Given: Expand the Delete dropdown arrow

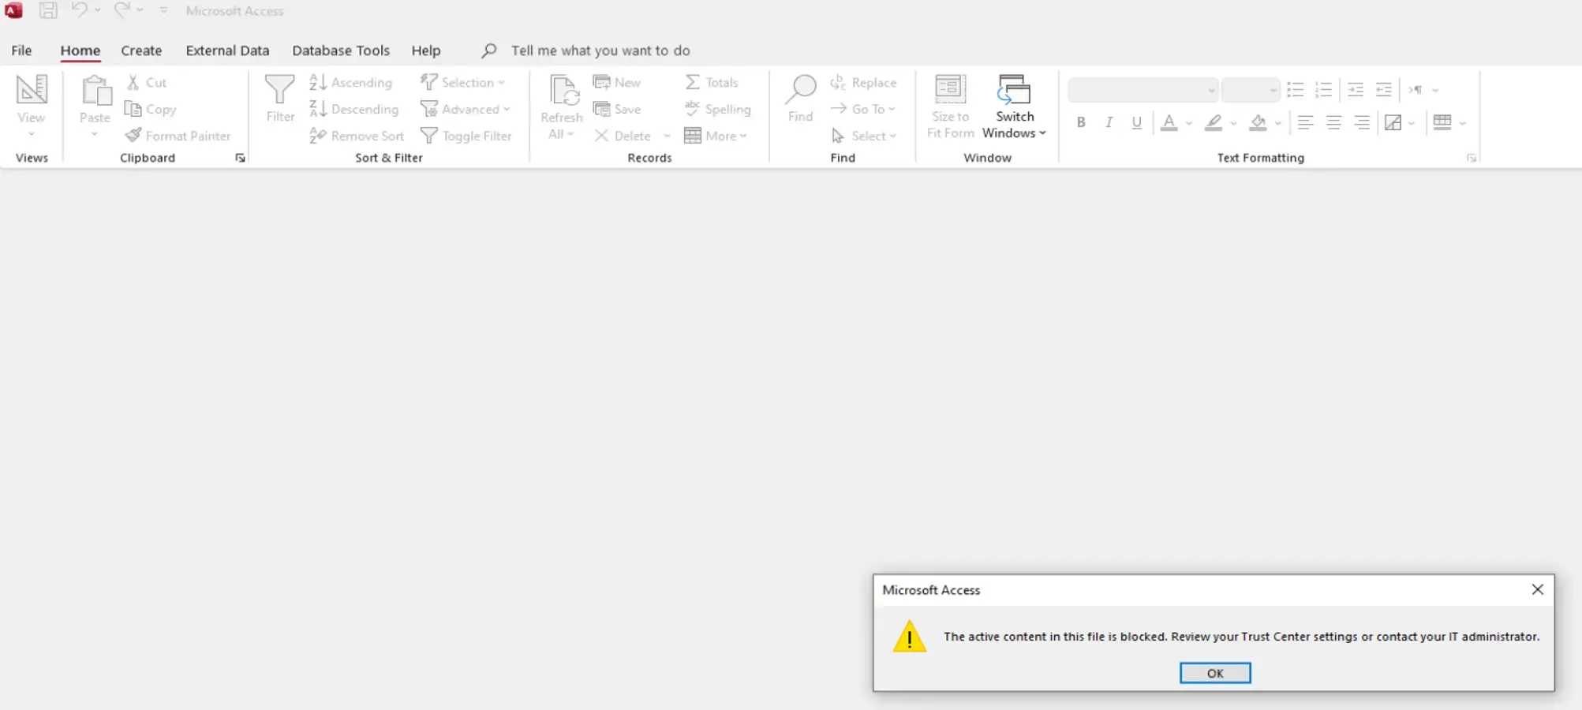Looking at the screenshot, I should (668, 136).
